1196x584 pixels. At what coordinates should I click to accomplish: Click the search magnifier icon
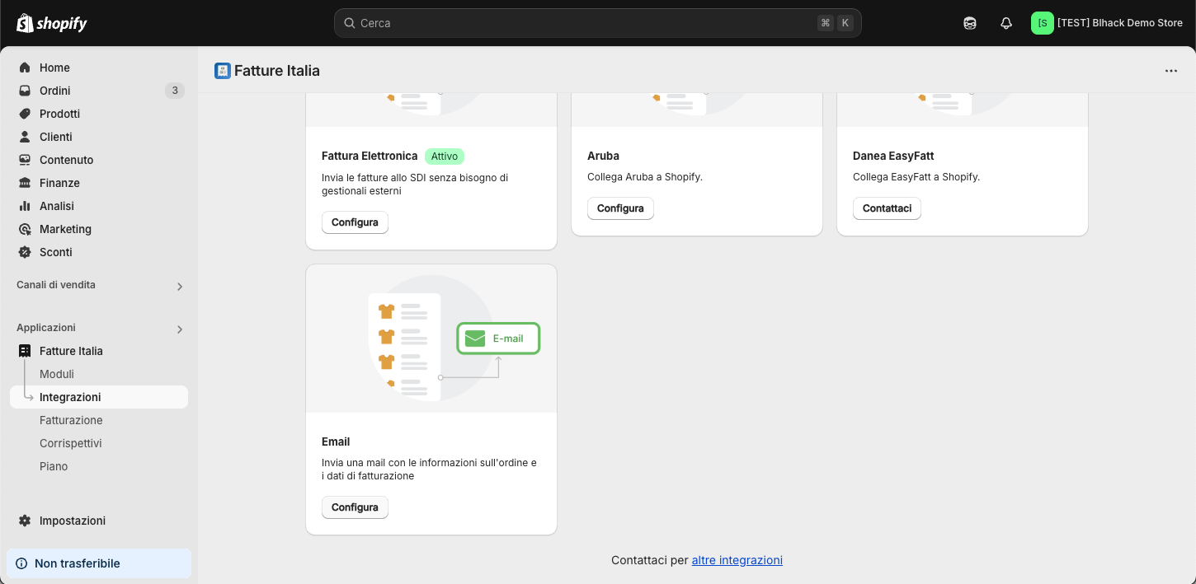[350, 23]
